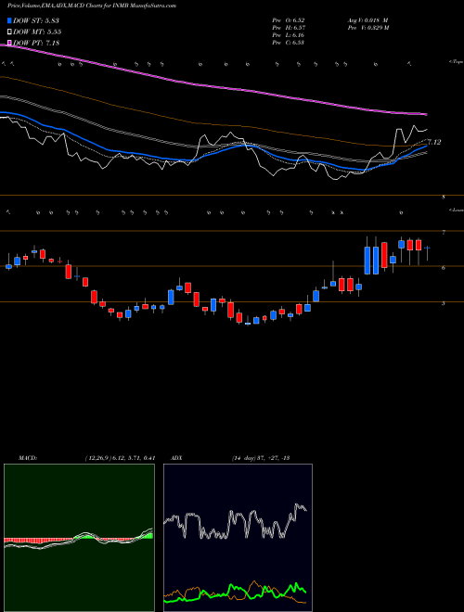Open the green MACD indicator chart
The height and width of the screenshot is (612, 464).
(79, 538)
